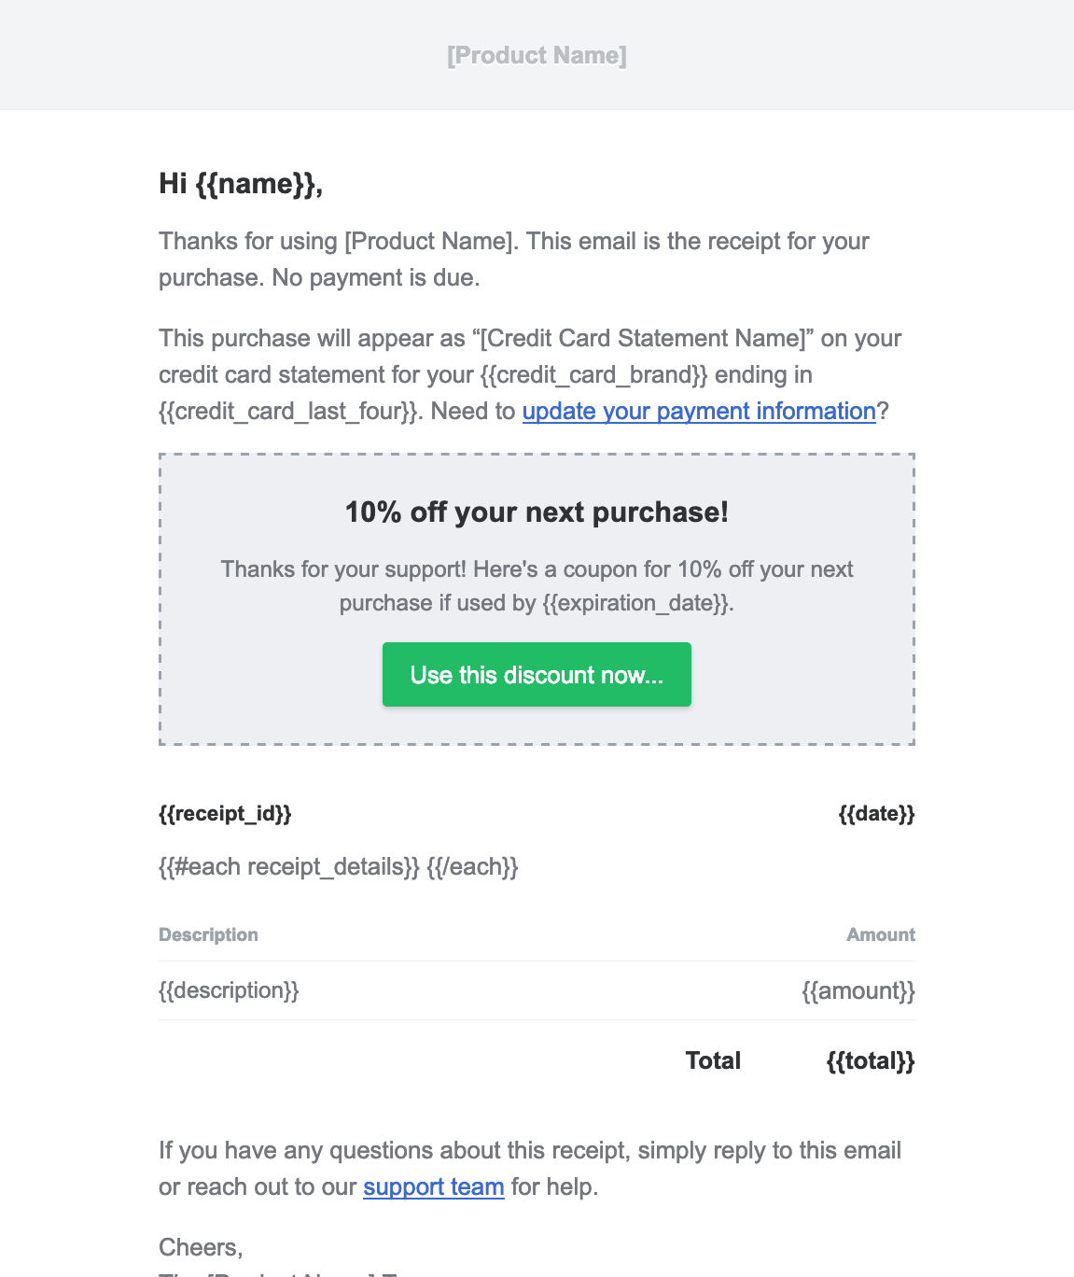Click the Description column header
Viewport: 1074px width, 1277px height.
coord(208,935)
